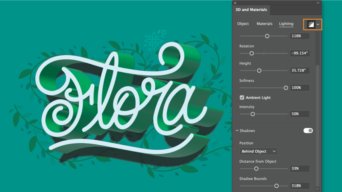Close the 3D and Materials panel
Viewport: 342px width, 192px height.
[x=235, y=3]
